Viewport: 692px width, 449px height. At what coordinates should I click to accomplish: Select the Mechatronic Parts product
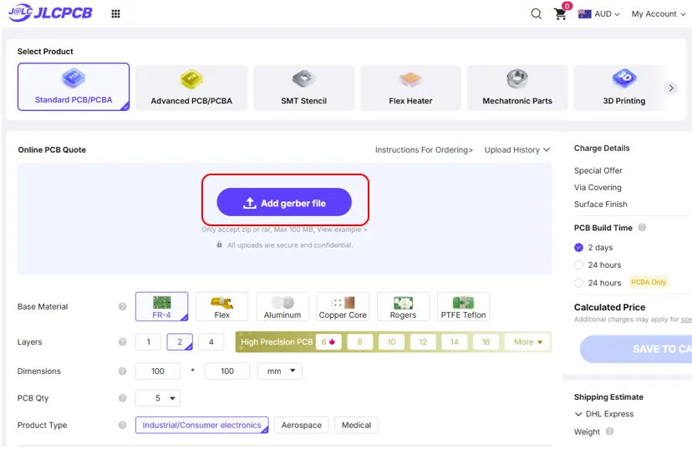517,88
